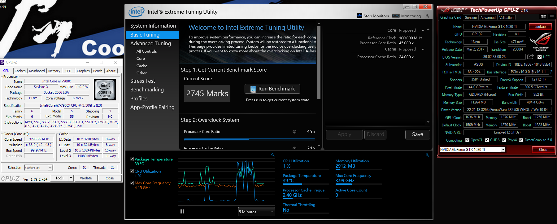Collapse the Core Proposed section
This screenshot has width=557, height=224.
tap(423, 30)
